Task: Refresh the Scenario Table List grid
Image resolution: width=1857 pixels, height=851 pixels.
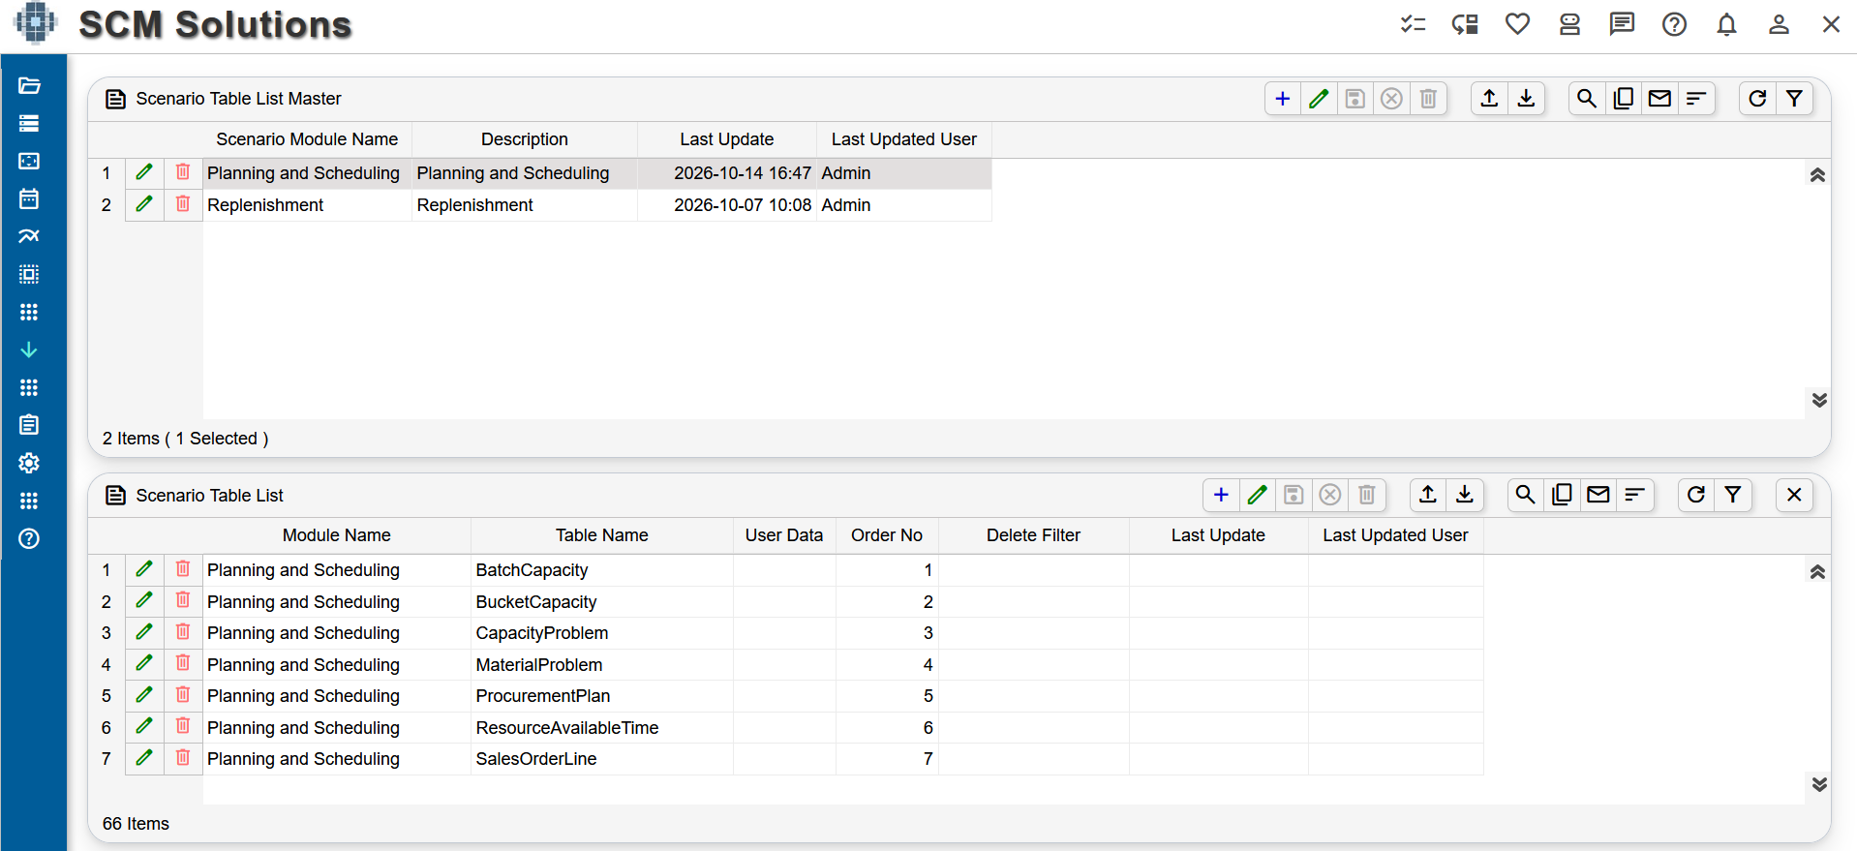Action: tap(1696, 495)
